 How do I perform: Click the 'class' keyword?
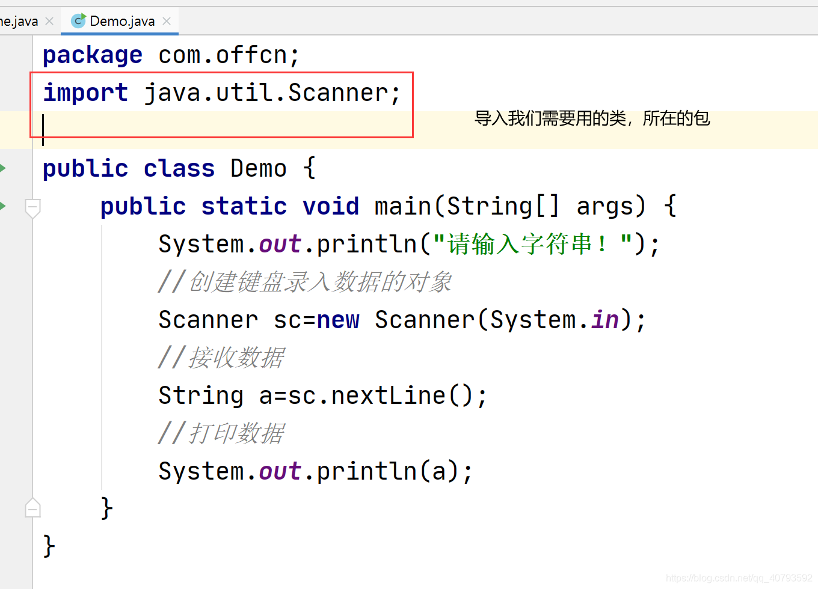tap(179, 169)
